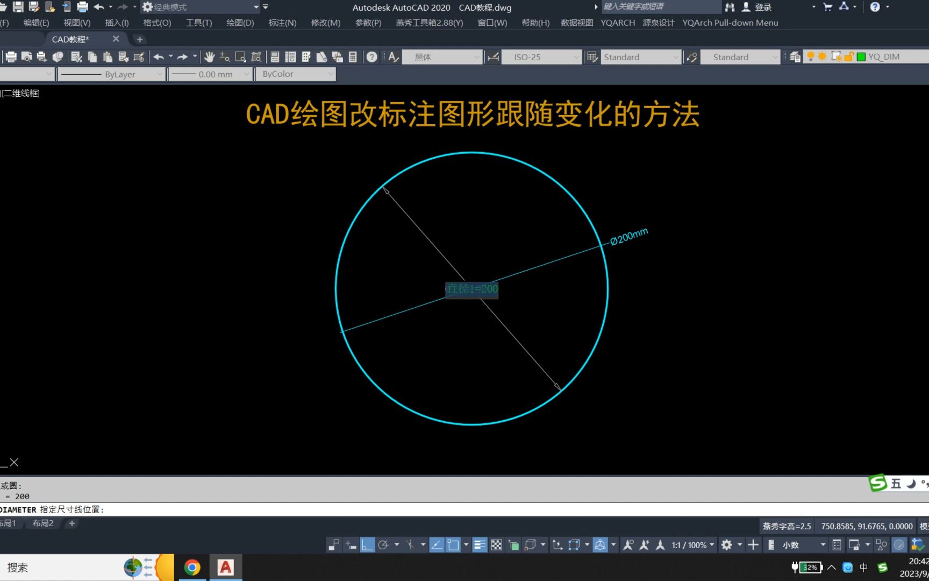Toggle the YQ_DIM layer lock icon
929x581 pixels.
(x=849, y=56)
